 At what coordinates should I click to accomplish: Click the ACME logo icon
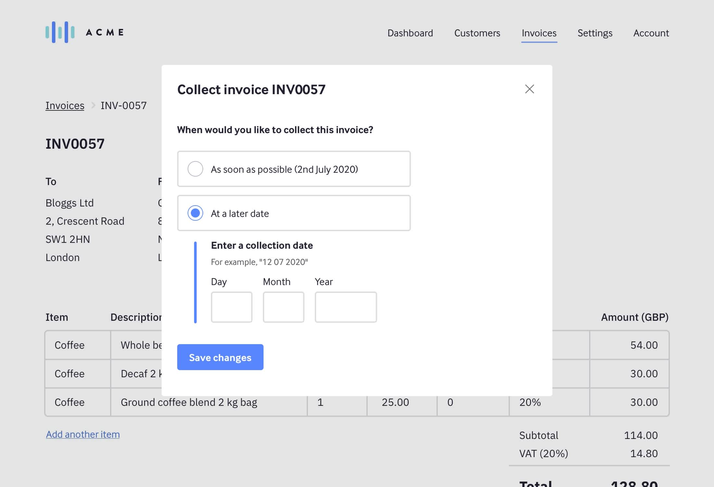pyautogui.click(x=60, y=32)
